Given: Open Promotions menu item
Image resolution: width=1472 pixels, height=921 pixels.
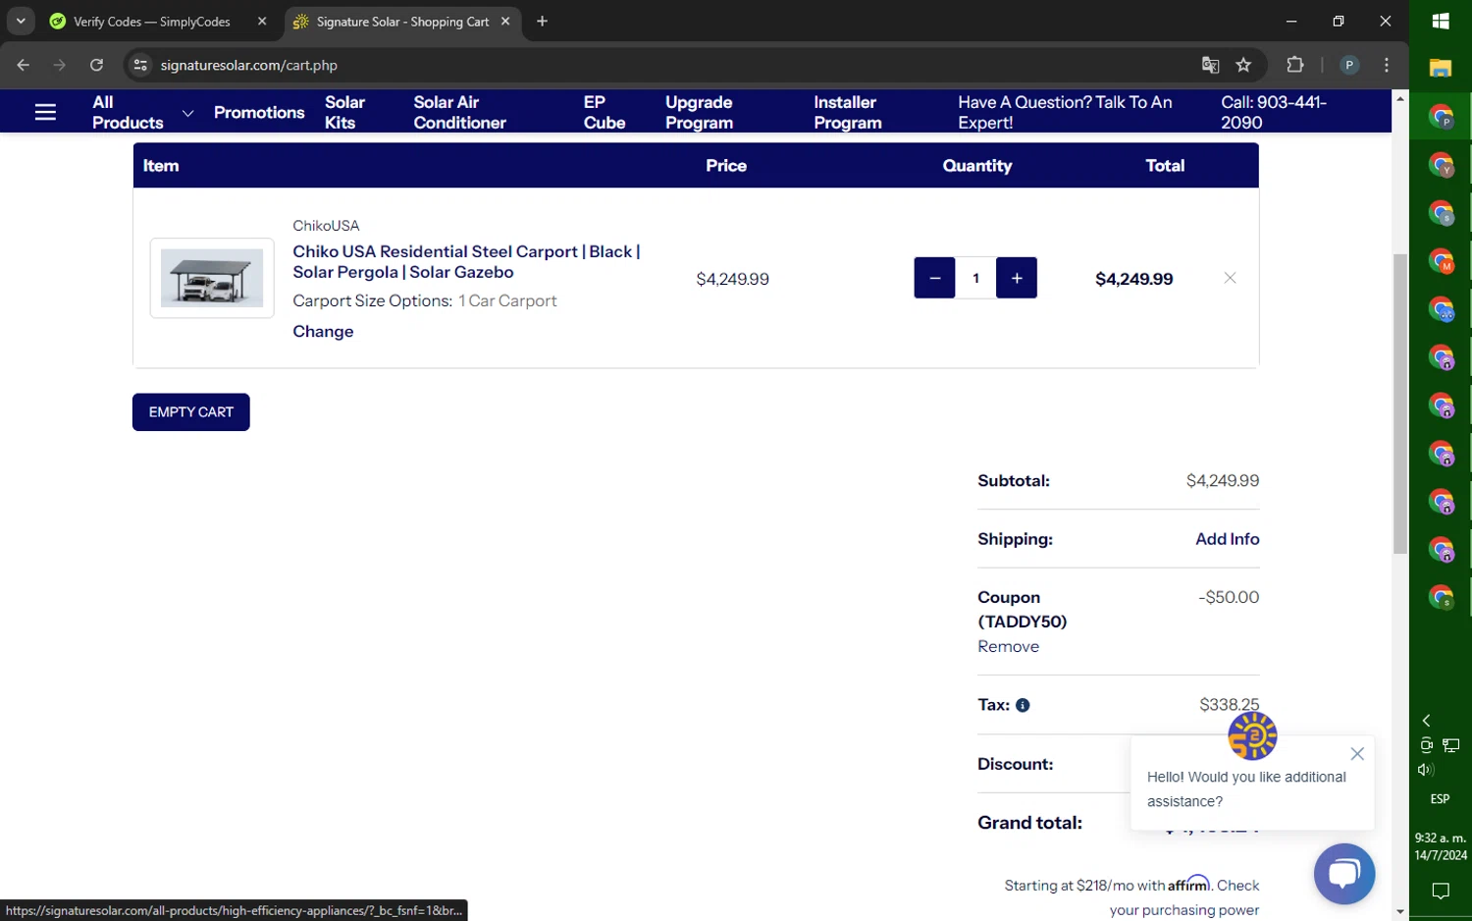Looking at the screenshot, I should tap(259, 112).
